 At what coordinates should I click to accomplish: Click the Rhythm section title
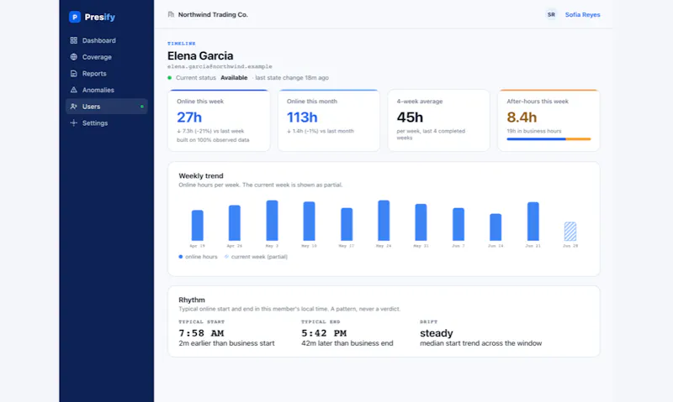pyautogui.click(x=192, y=300)
